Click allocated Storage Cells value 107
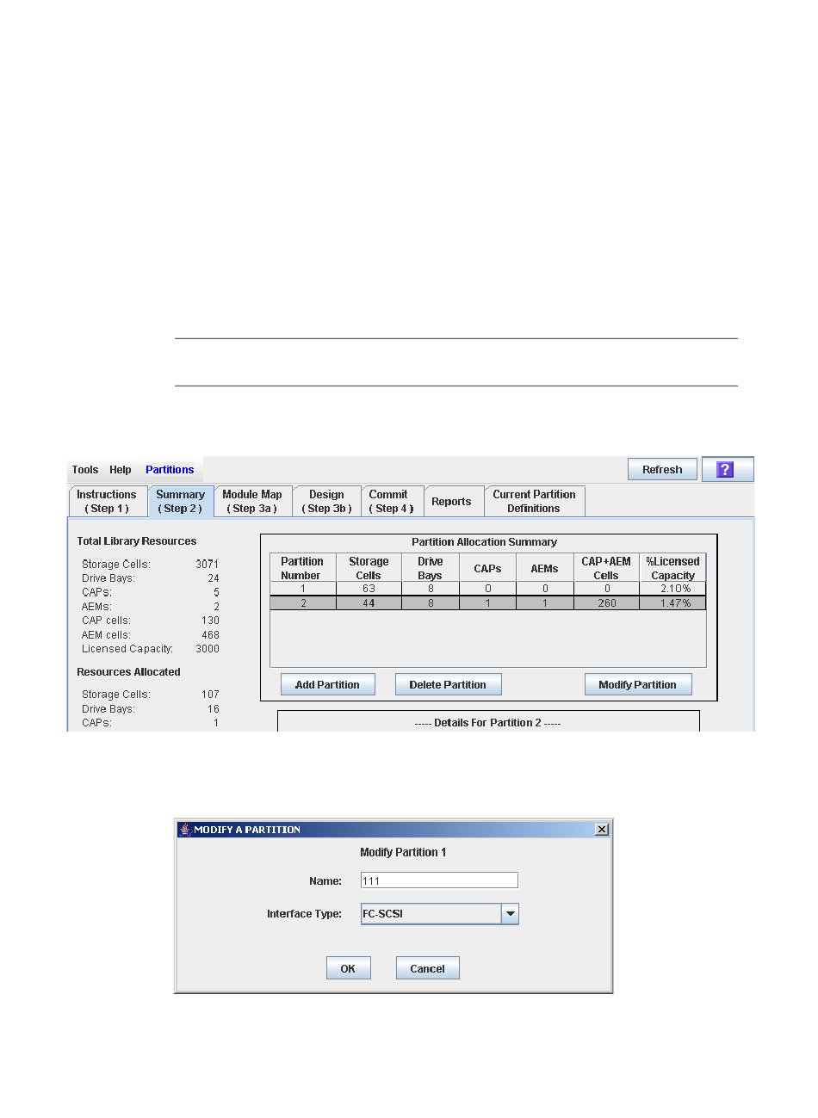This screenshot has height=1118, width=818. pos(210,695)
